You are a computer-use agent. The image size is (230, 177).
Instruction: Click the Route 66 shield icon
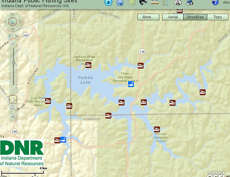[178, 3]
